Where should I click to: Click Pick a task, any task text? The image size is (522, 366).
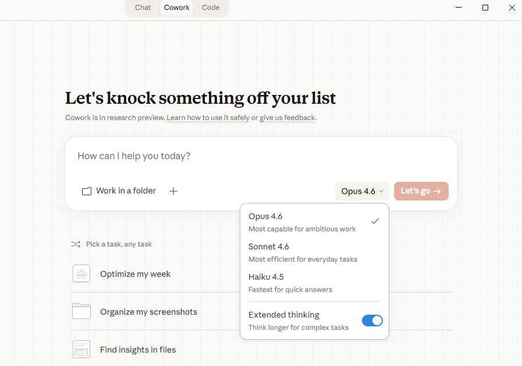(x=119, y=244)
